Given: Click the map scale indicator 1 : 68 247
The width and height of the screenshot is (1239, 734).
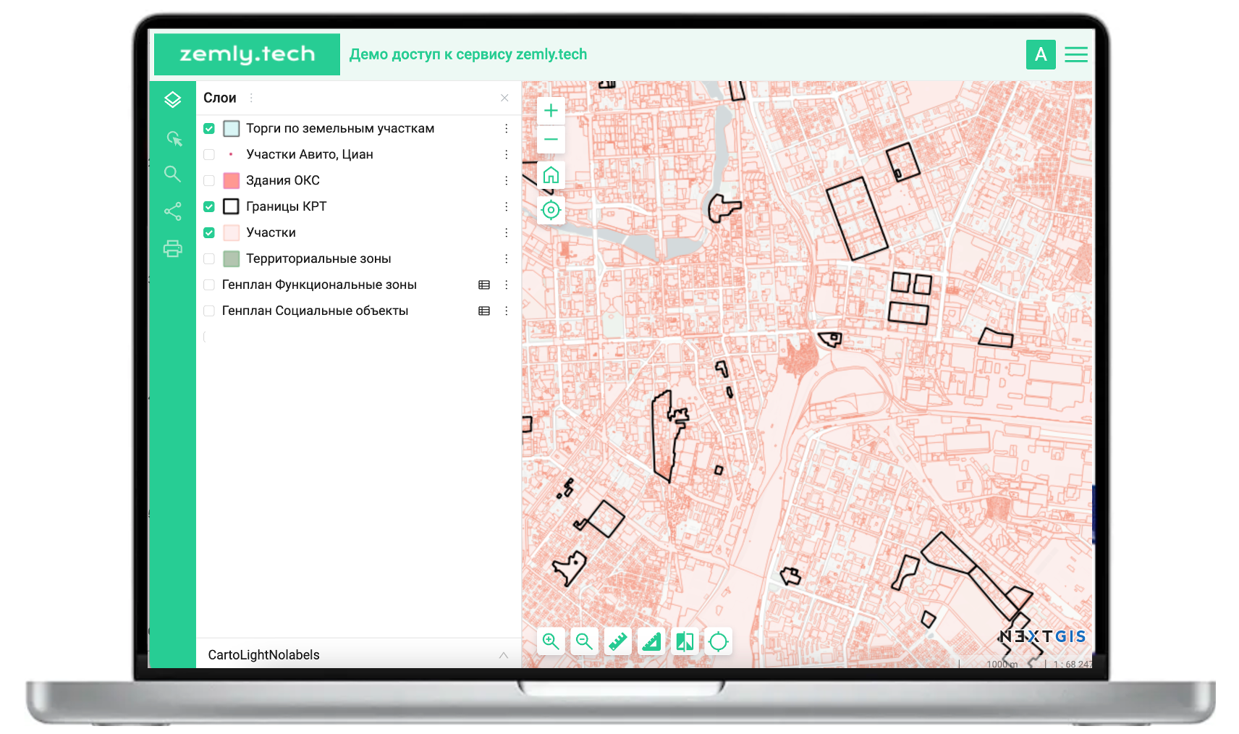Looking at the screenshot, I should (1073, 664).
